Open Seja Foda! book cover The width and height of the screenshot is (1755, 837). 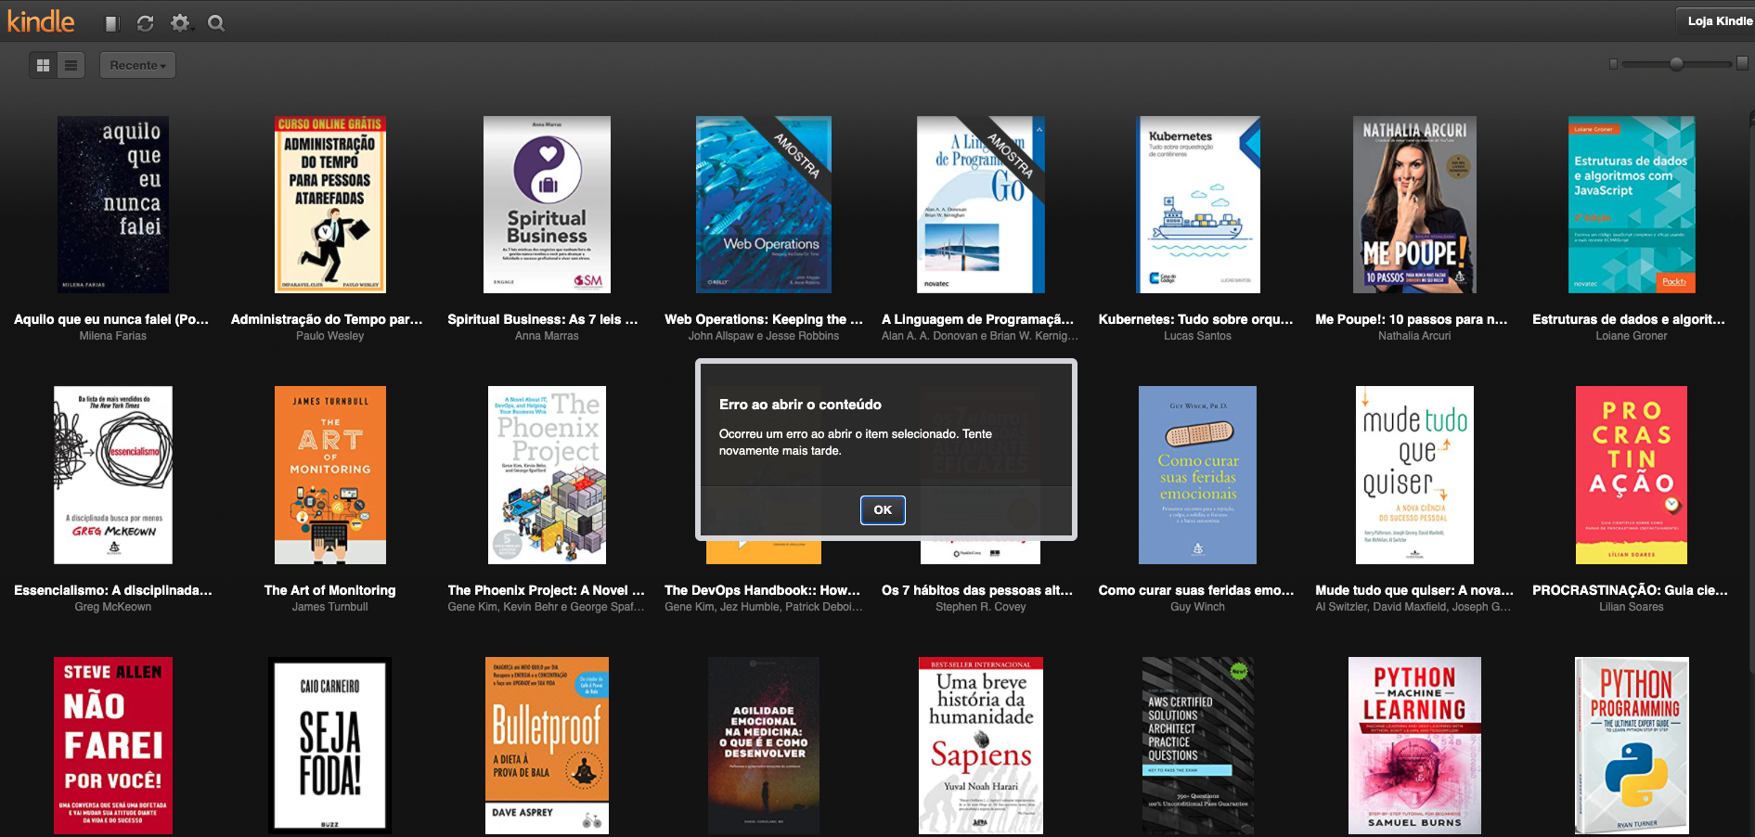(330, 746)
